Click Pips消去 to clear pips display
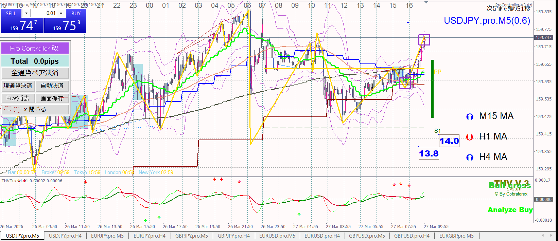The image size is (558, 241). (x=18, y=98)
